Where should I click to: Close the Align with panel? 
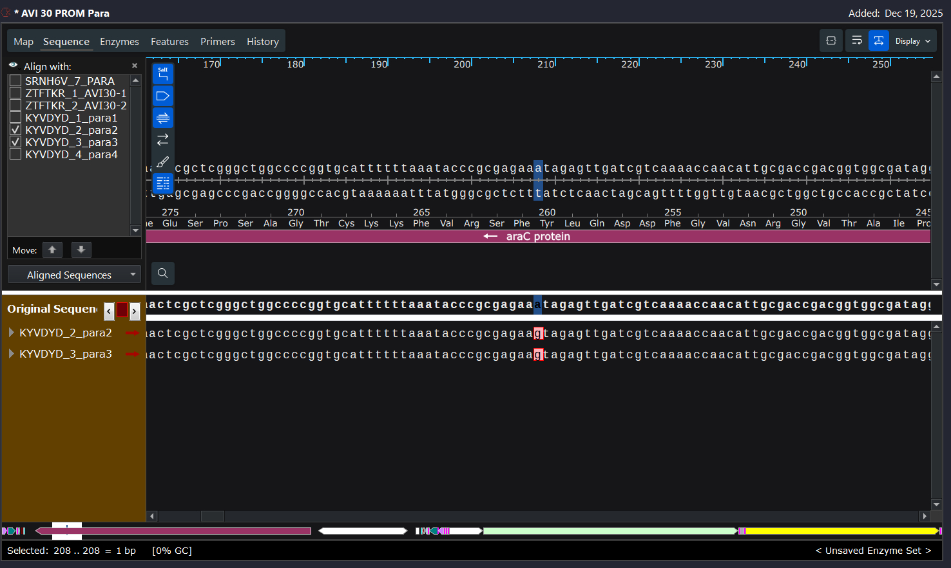(x=135, y=66)
